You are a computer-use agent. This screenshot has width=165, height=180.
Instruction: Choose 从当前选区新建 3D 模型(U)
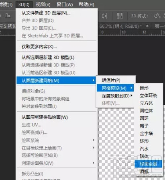pos(57,72)
